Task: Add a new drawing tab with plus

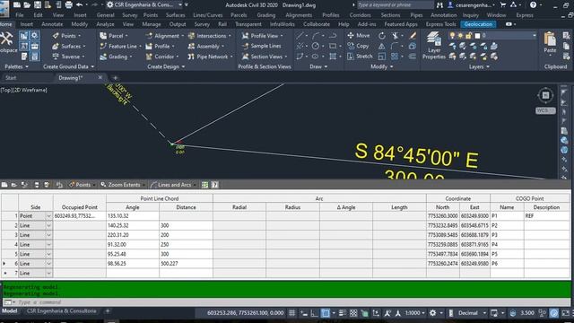Action: tap(116, 78)
